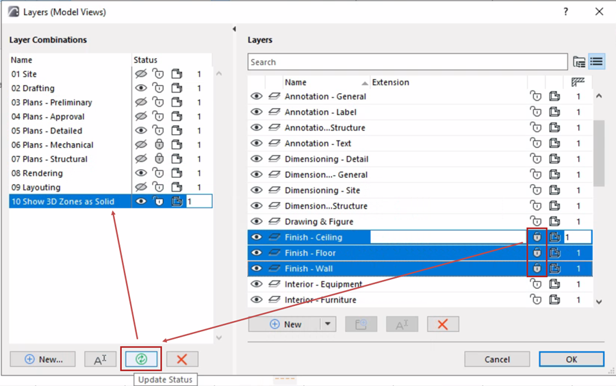Toggle lock on Annotation - General layer
Viewport: 616px width, 386px height.
point(535,96)
